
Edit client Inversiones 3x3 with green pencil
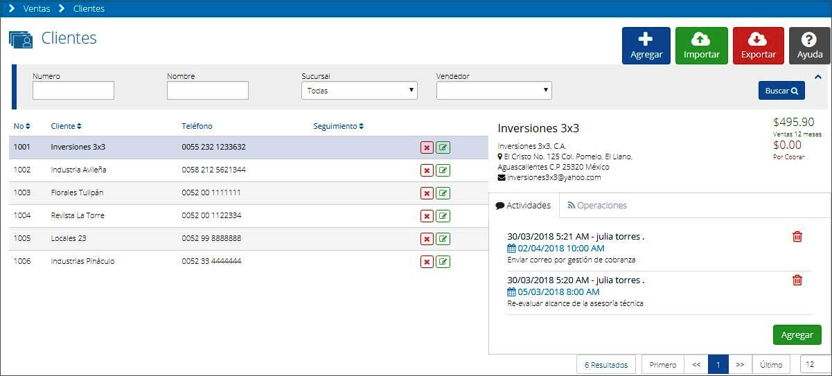coord(443,147)
